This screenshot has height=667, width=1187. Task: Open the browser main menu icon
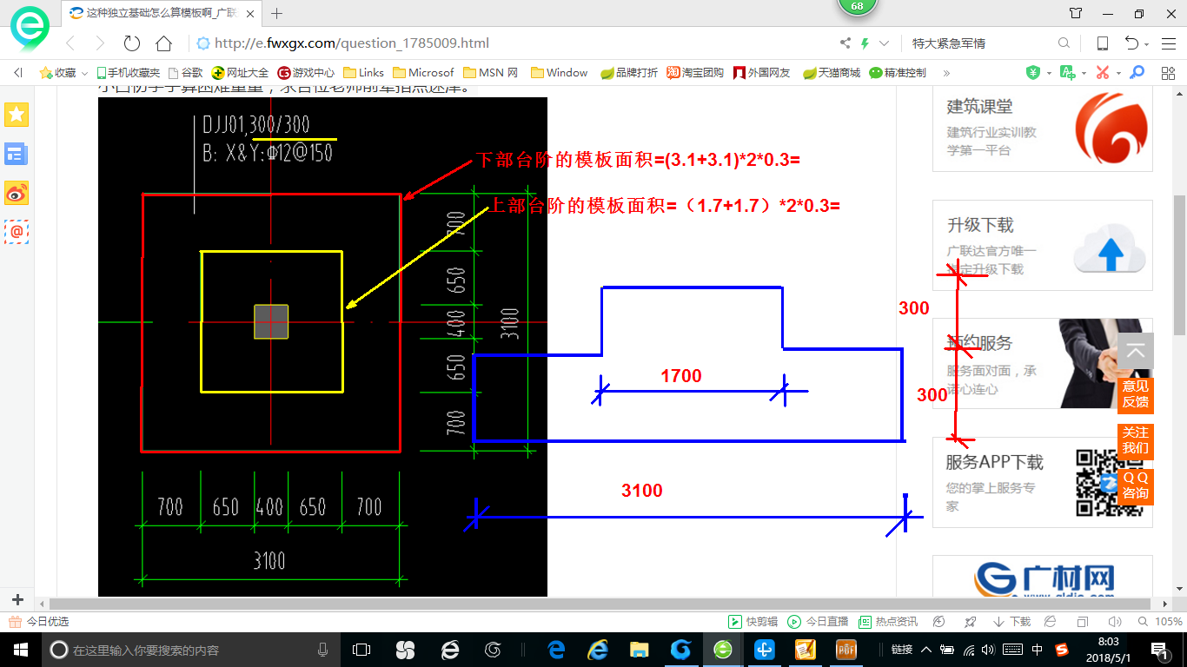click(x=1168, y=43)
